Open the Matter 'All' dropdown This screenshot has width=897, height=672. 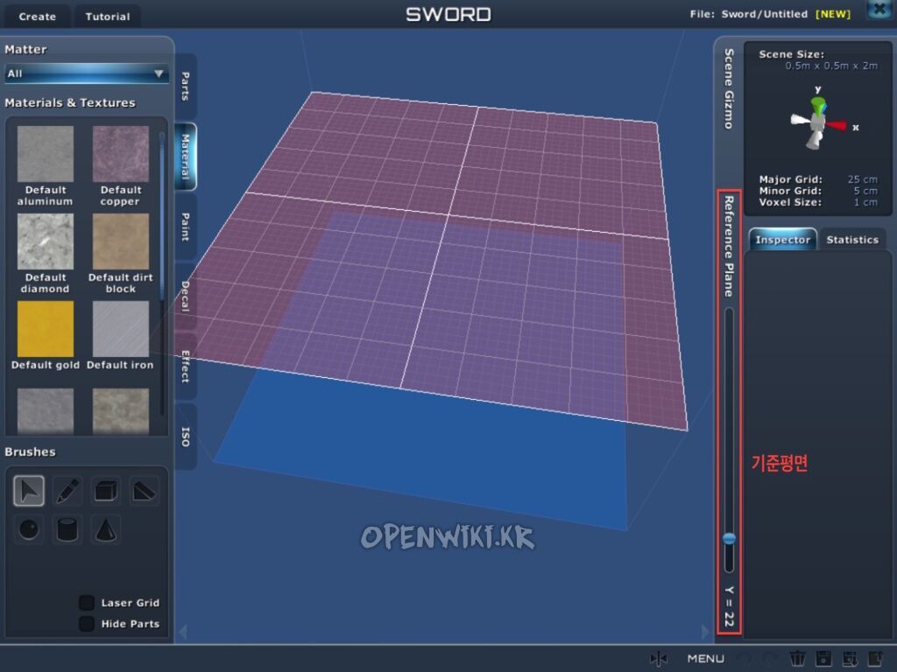point(86,73)
